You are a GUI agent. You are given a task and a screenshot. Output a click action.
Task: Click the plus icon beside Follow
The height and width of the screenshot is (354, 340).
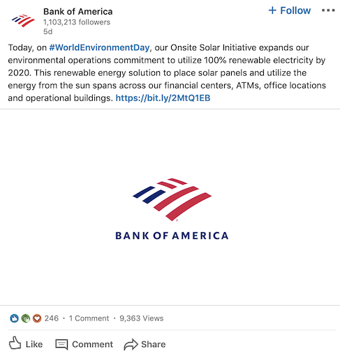(x=272, y=10)
